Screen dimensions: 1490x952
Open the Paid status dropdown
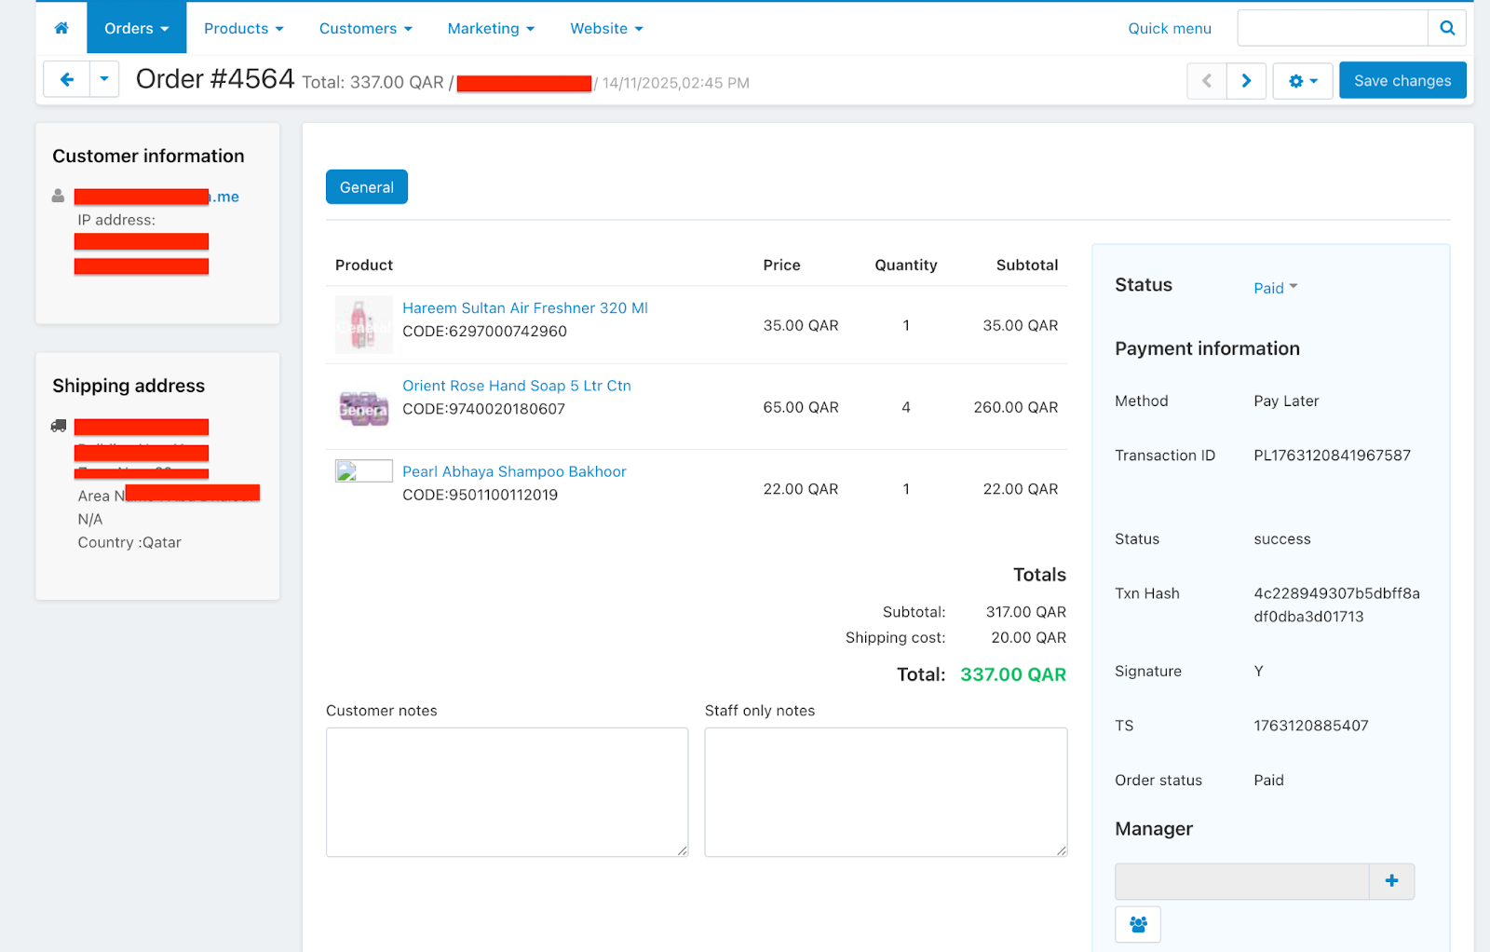click(1275, 288)
